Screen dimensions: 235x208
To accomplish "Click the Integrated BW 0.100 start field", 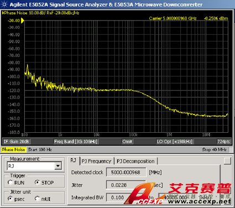I will pos(118,197).
